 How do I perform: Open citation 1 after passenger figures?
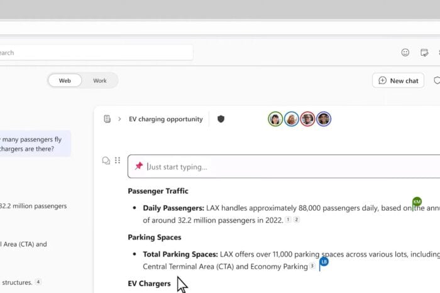[x=288, y=220]
